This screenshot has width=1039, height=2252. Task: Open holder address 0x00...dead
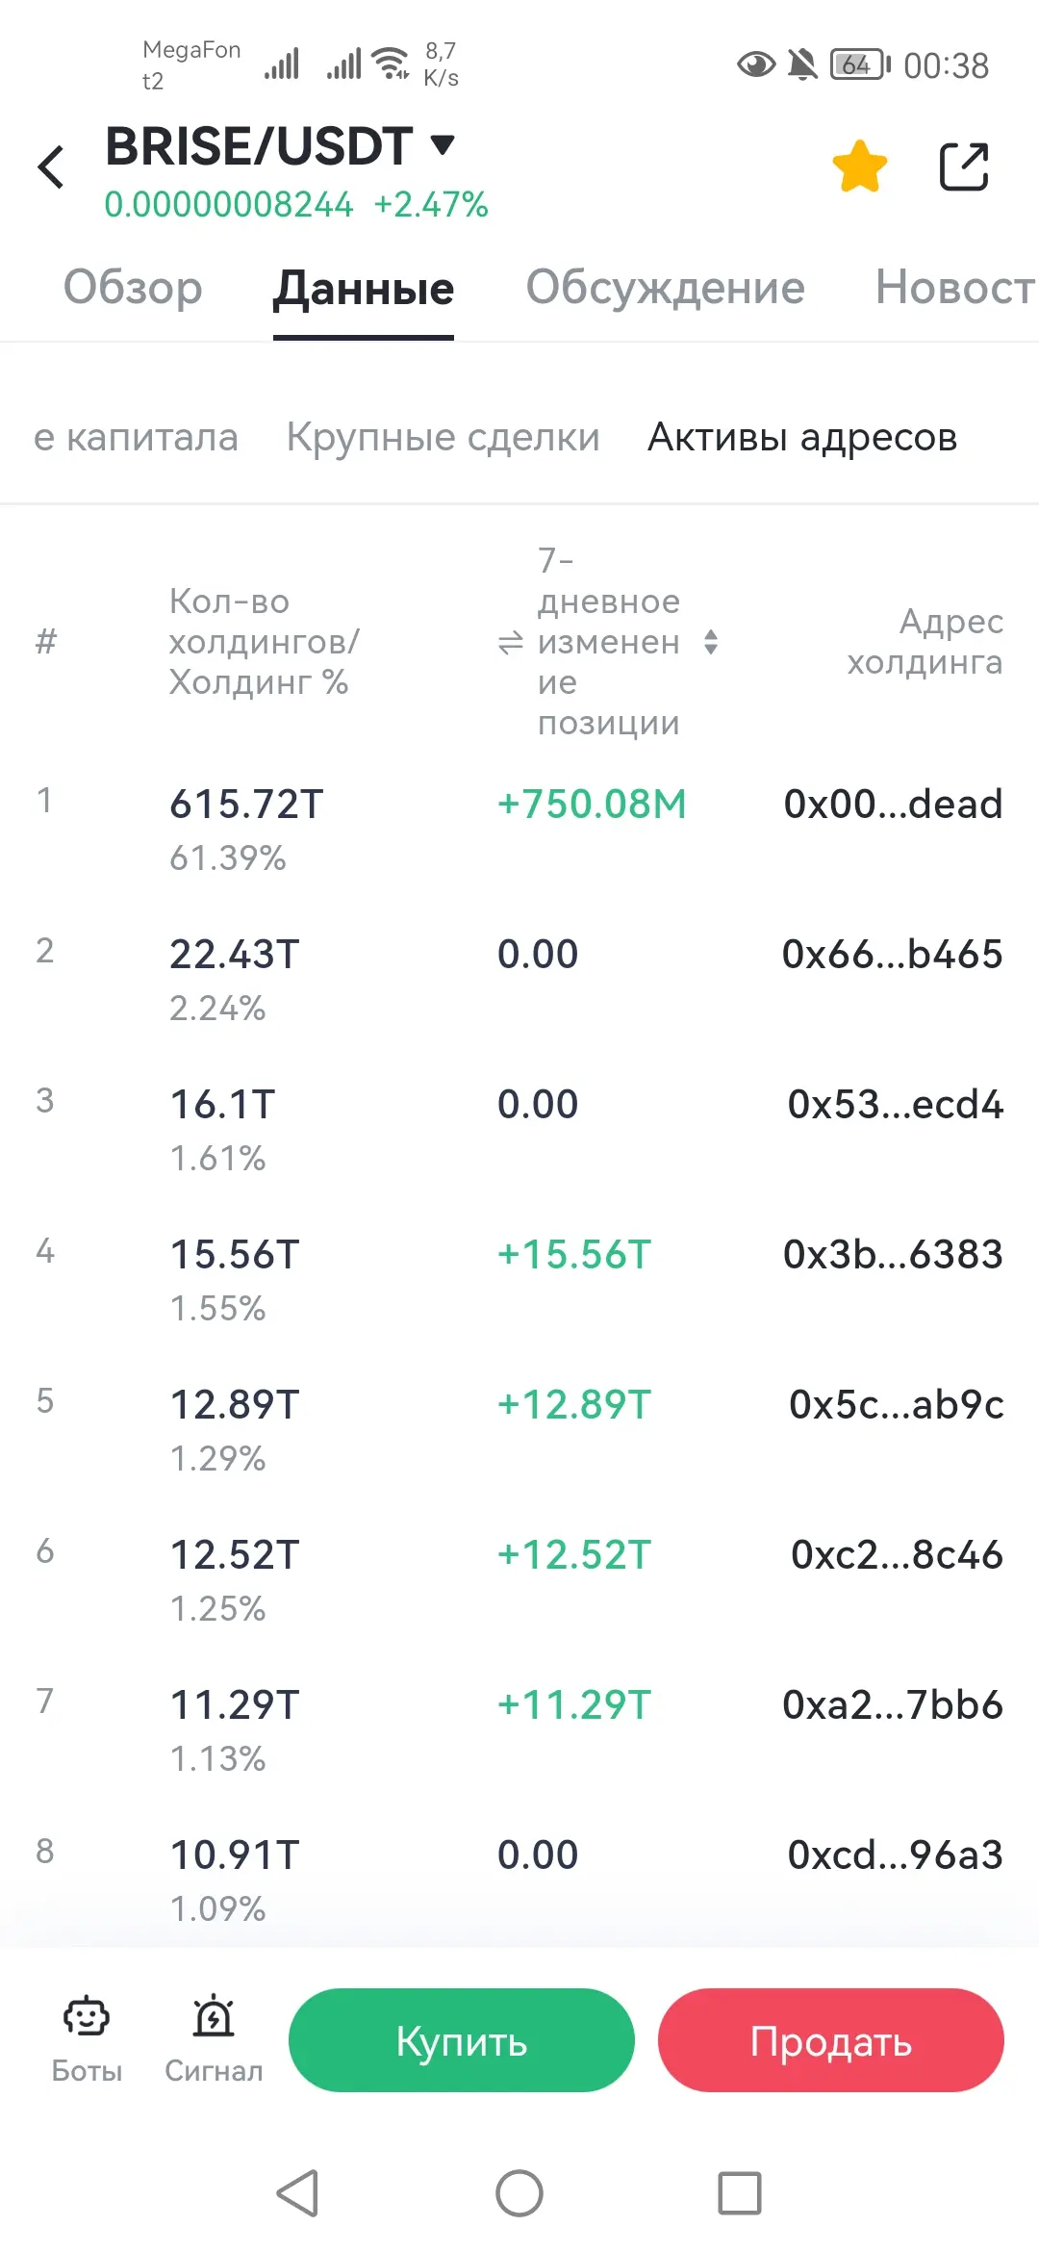click(x=893, y=805)
